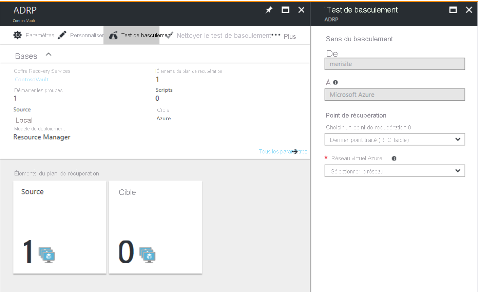
Task: Click Sens du basculement heading
Action: click(x=359, y=39)
